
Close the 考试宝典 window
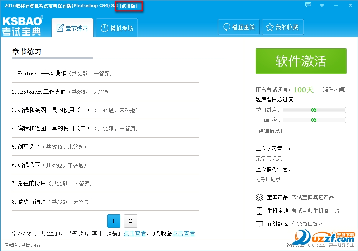(350, 5)
